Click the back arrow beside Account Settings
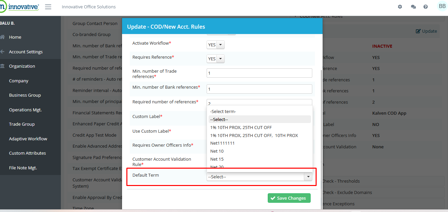This screenshot has height=212, width=448. (3, 52)
